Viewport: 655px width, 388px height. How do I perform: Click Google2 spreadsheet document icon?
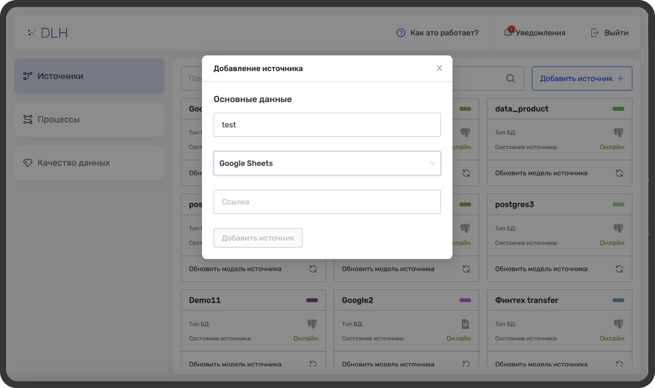click(466, 324)
